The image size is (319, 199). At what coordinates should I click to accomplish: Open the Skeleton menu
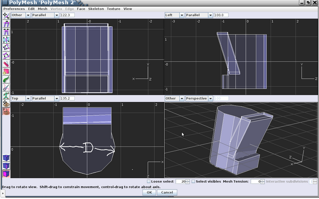tap(96, 8)
